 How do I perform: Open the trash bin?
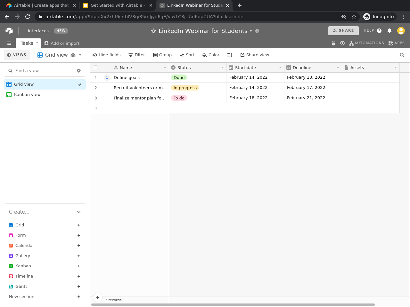coord(333,43)
